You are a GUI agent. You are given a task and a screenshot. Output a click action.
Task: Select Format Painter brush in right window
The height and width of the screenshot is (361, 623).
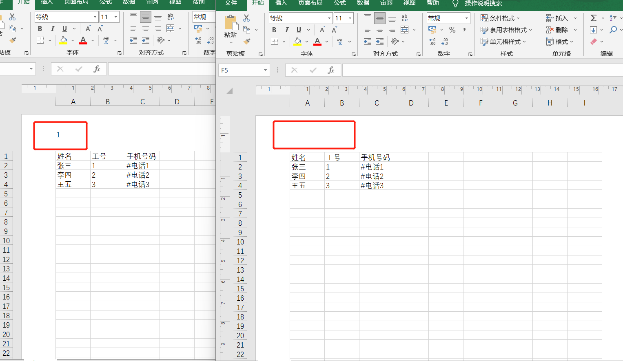pos(247,41)
